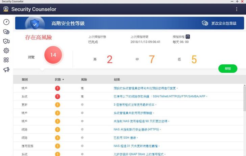Open the 90 天 password change link

(141, 121)
